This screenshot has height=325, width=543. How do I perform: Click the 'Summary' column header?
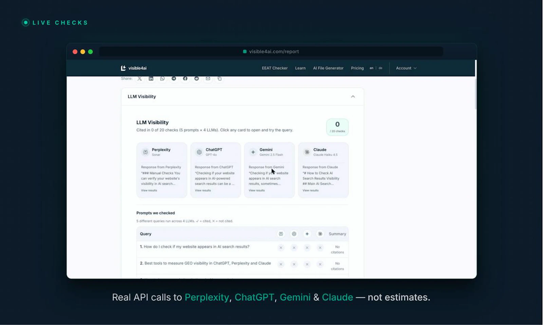click(337, 234)
